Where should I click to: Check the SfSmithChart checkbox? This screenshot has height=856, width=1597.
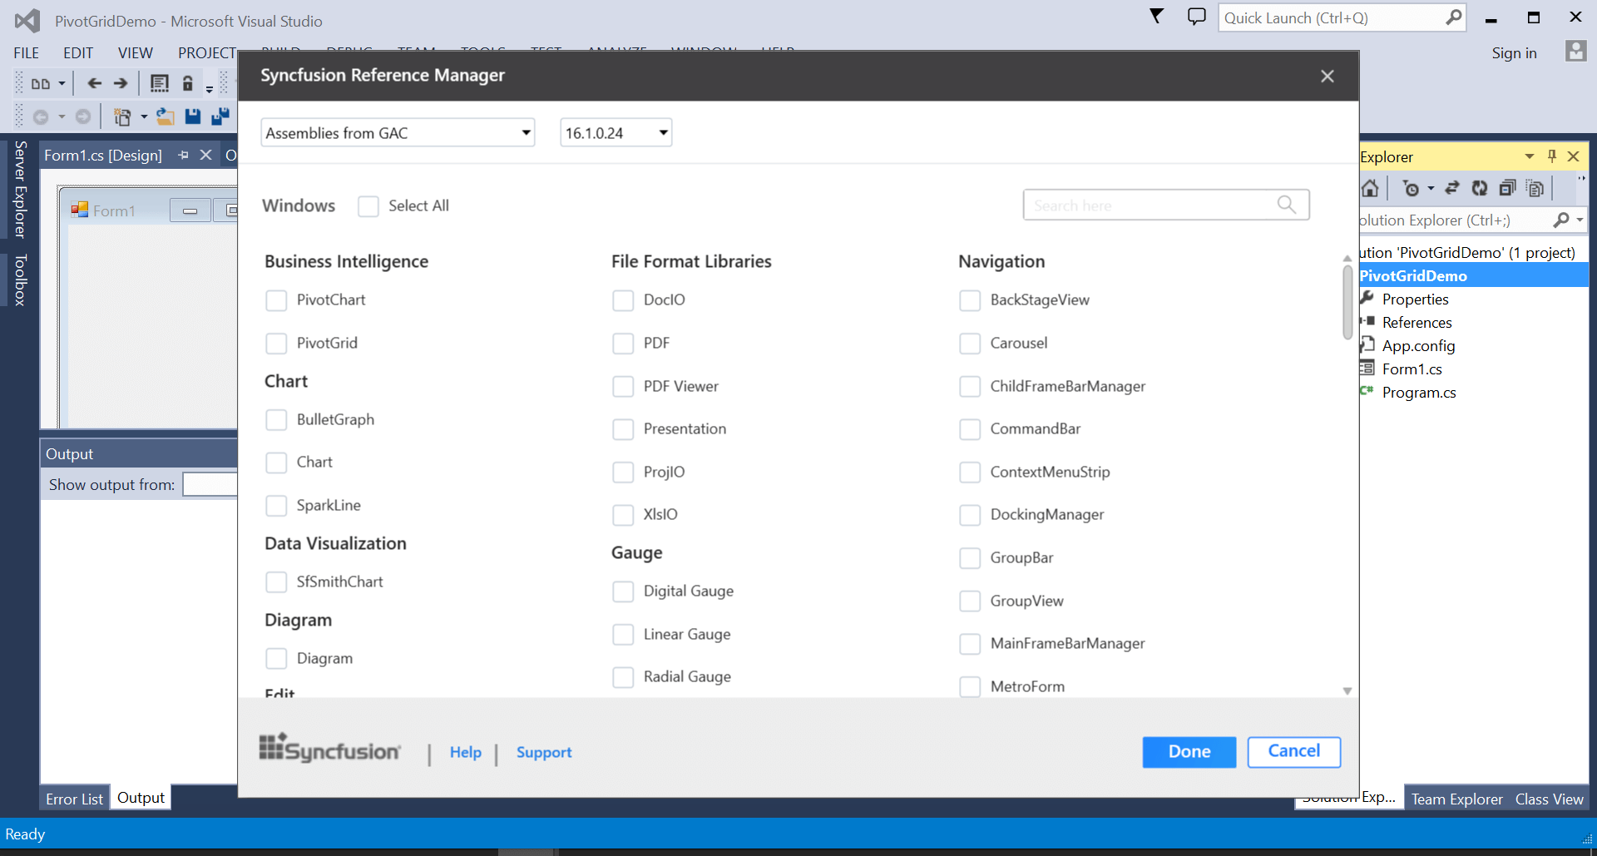tap(276, 581)
